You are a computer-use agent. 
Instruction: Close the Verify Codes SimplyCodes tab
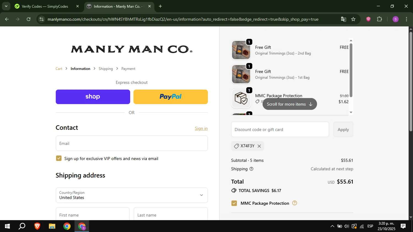click(x=77, y=6)
